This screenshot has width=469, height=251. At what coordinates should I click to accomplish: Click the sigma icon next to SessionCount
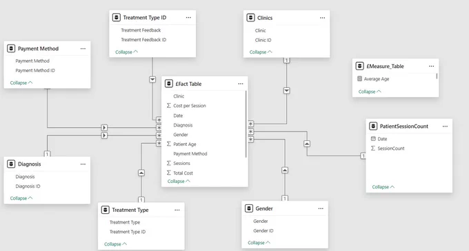pos(373,148)
